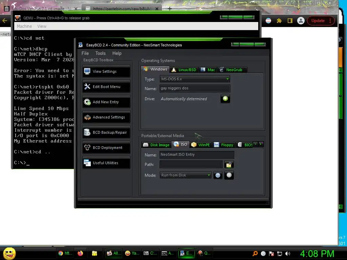
Task: Expand the Type dropdown showing MS-DOS 6.x
Action: 195,79
